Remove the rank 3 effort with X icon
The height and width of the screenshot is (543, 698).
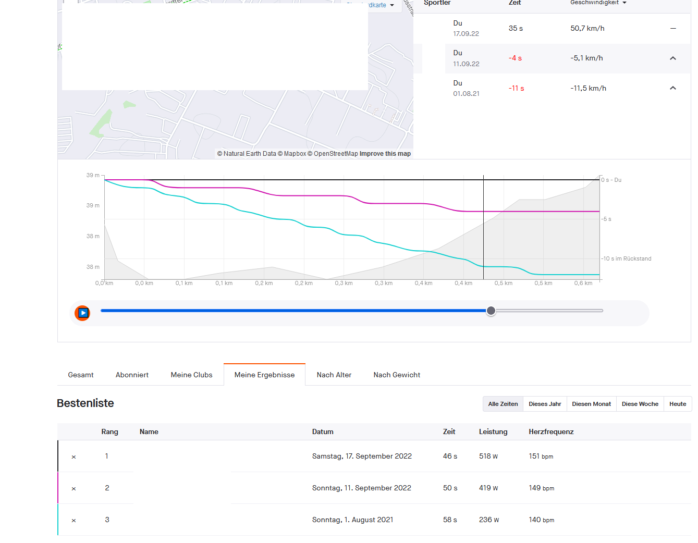click(74, 521)
